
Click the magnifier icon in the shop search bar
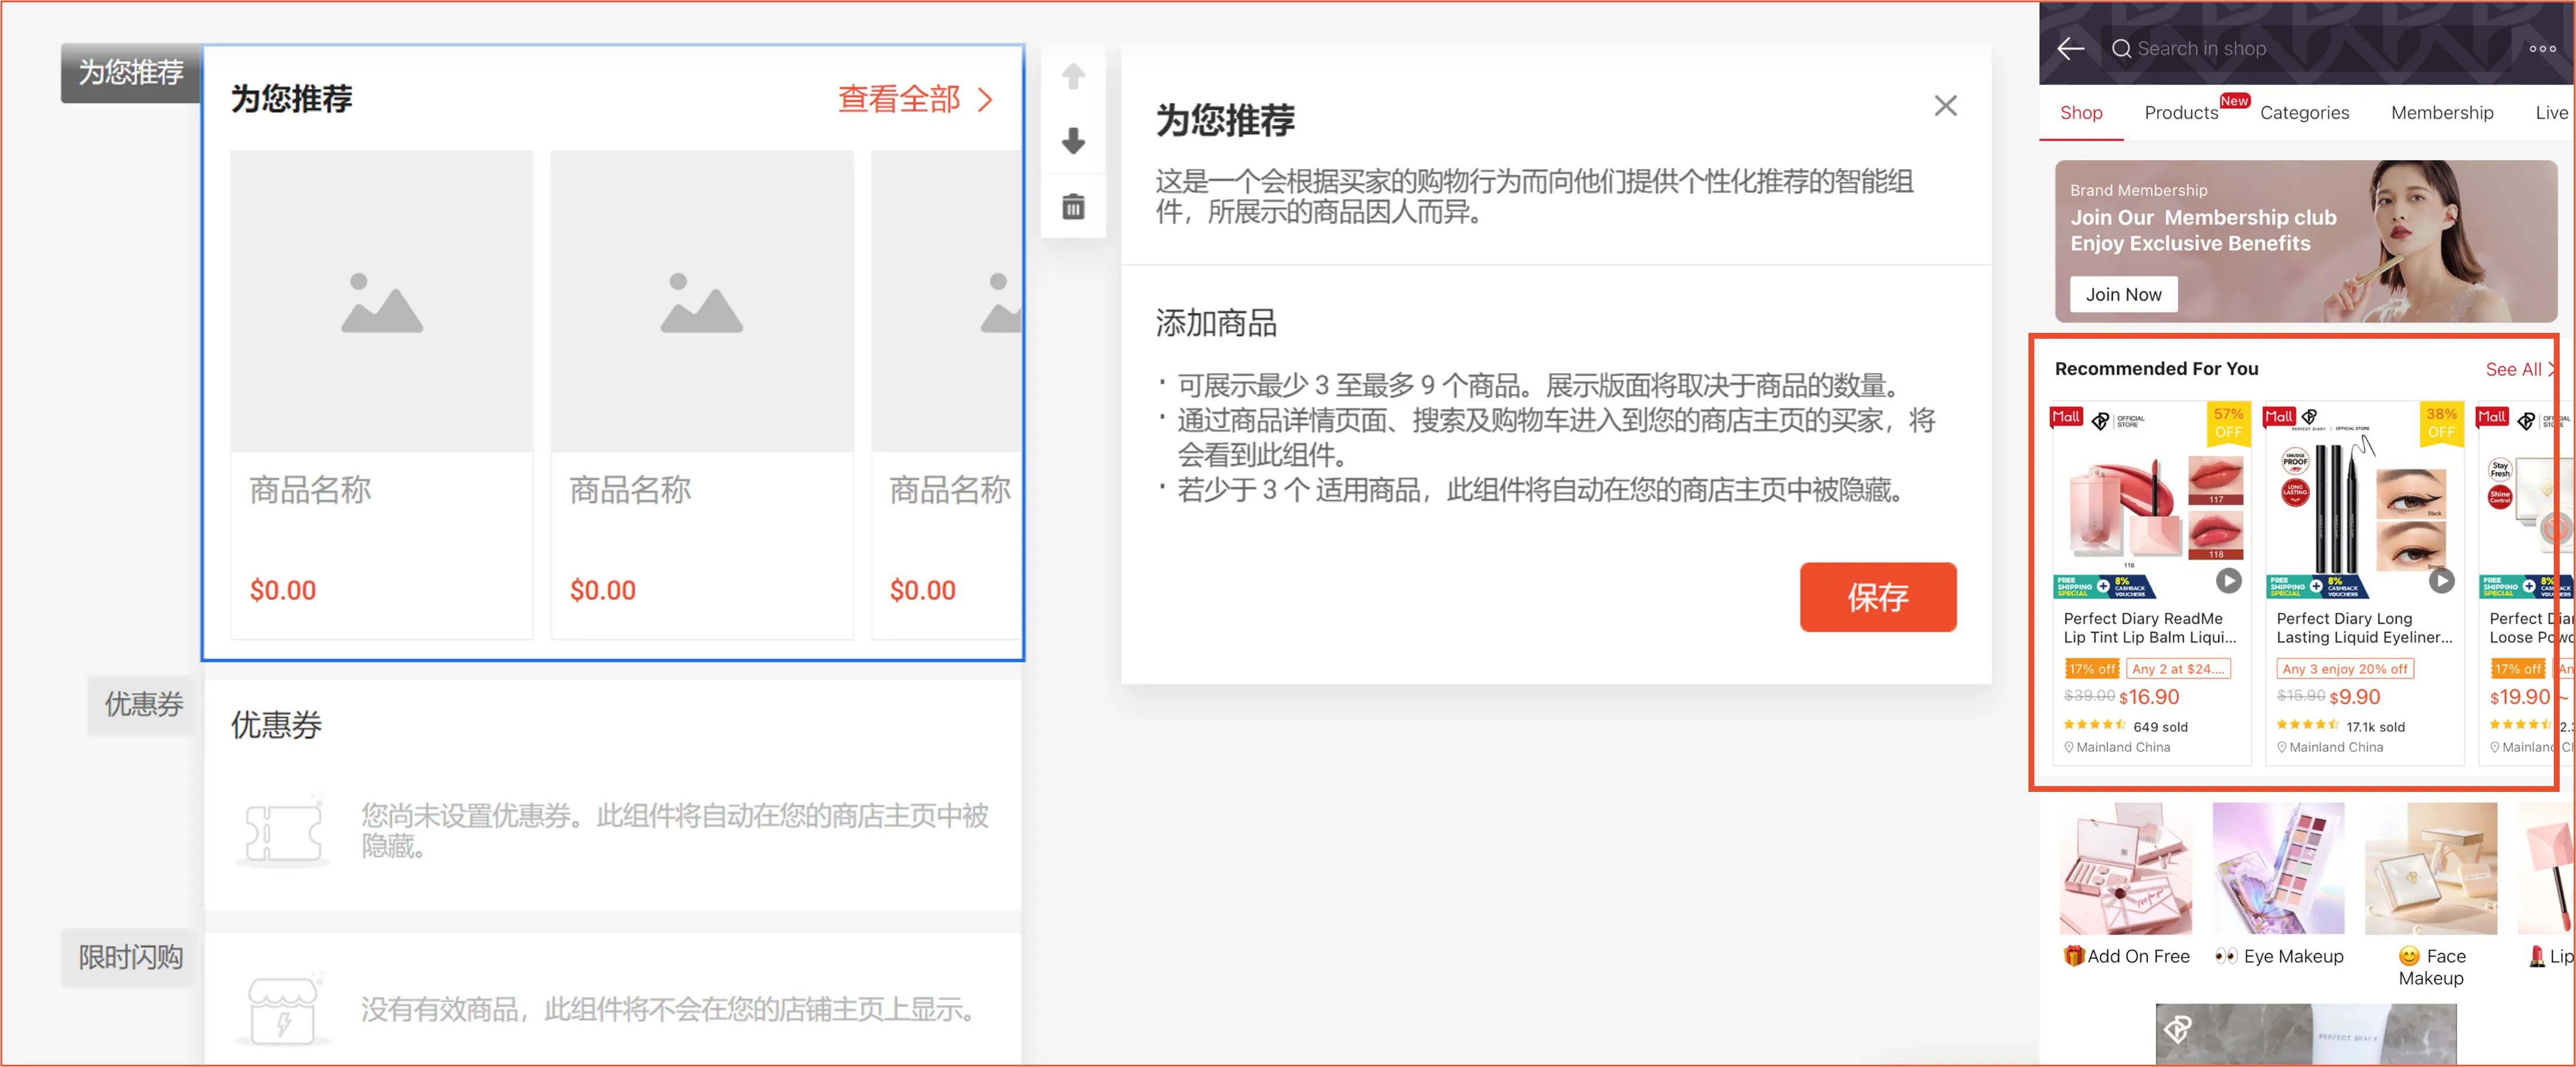tap(2121, 48)
